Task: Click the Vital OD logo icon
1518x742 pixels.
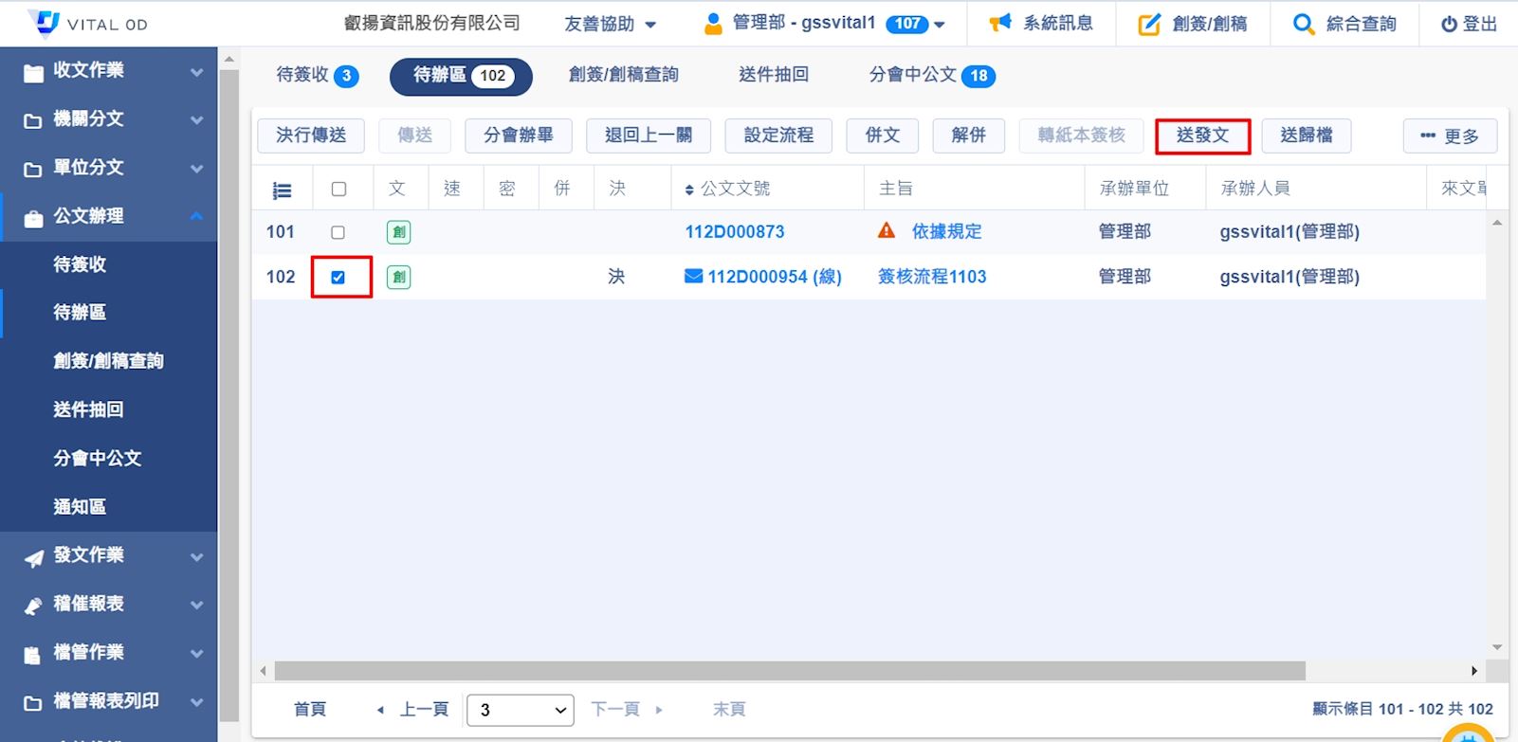Action: (x=45, y=23)
